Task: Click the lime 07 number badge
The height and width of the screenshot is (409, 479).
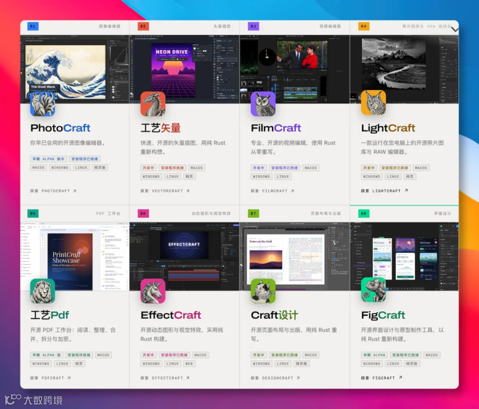Action: 253,214
